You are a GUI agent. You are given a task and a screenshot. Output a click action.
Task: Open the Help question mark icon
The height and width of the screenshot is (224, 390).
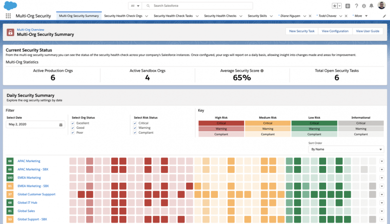pyautogui.click(x=356, y=6)
